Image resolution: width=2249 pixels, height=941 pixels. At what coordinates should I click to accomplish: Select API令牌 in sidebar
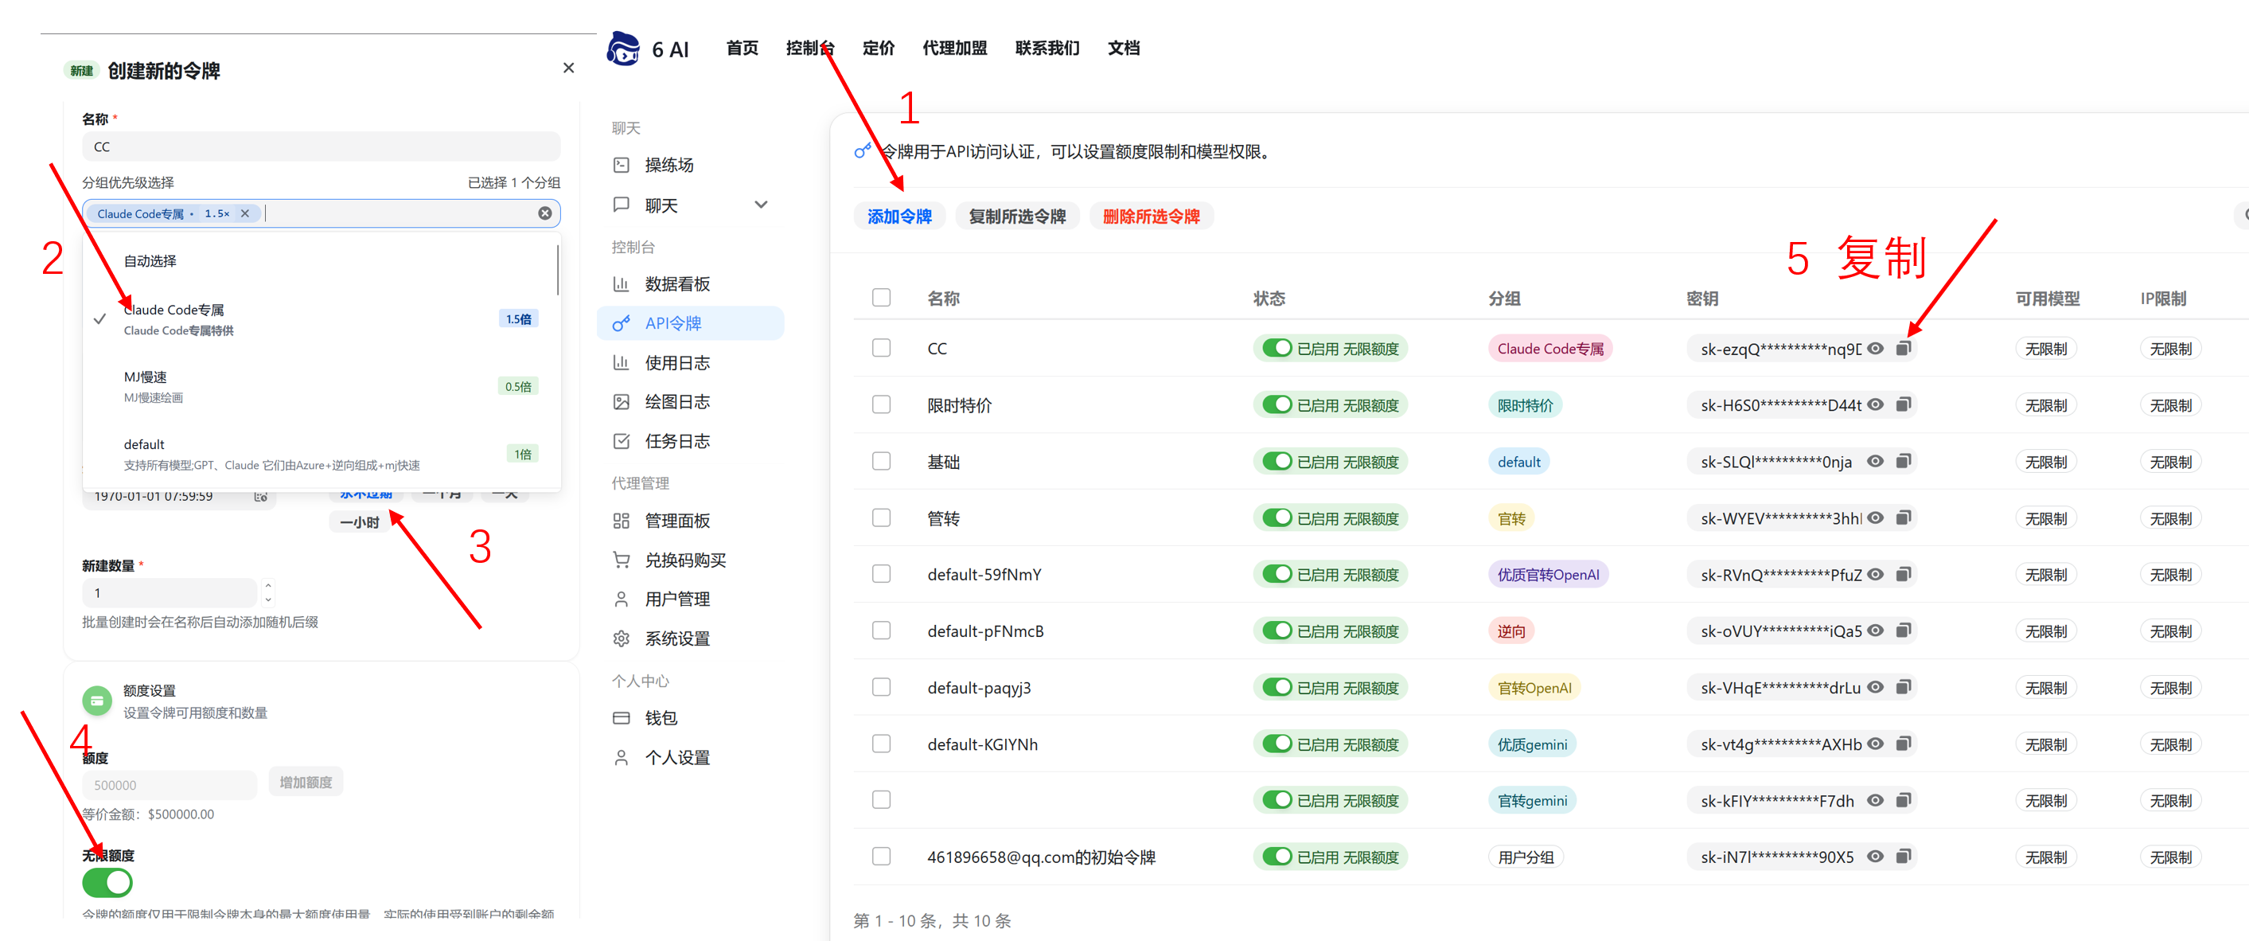(690, 323)
